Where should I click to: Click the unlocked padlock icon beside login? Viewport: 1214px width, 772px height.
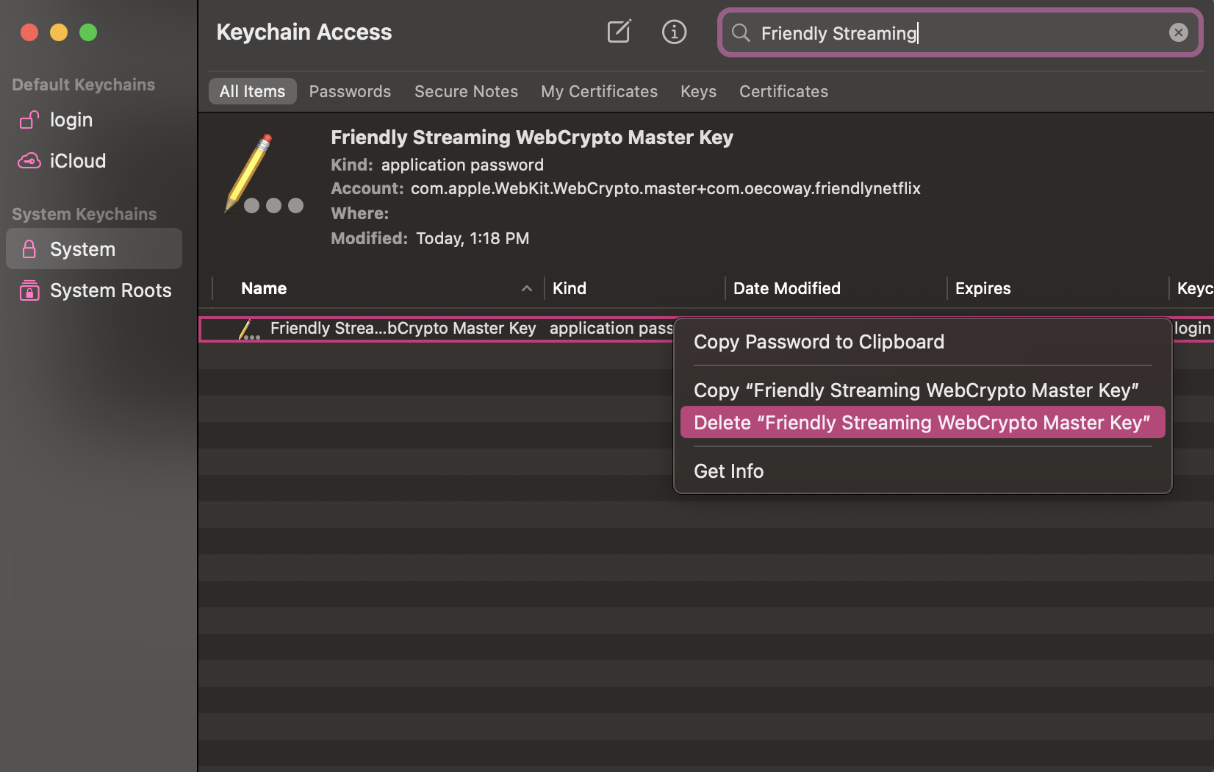click(29, 120)
